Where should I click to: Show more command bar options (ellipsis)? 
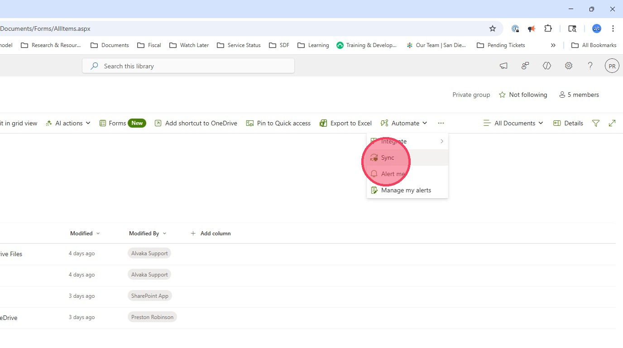point(441,123)
